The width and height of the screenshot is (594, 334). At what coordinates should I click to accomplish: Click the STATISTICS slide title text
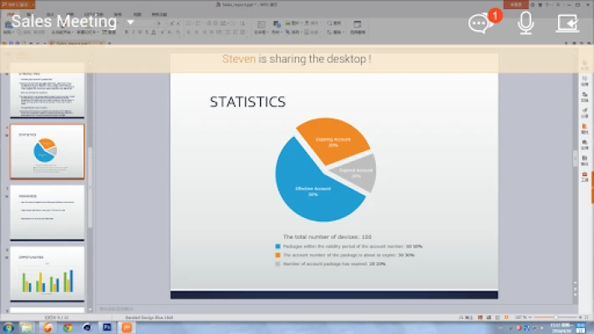point(248,102)
